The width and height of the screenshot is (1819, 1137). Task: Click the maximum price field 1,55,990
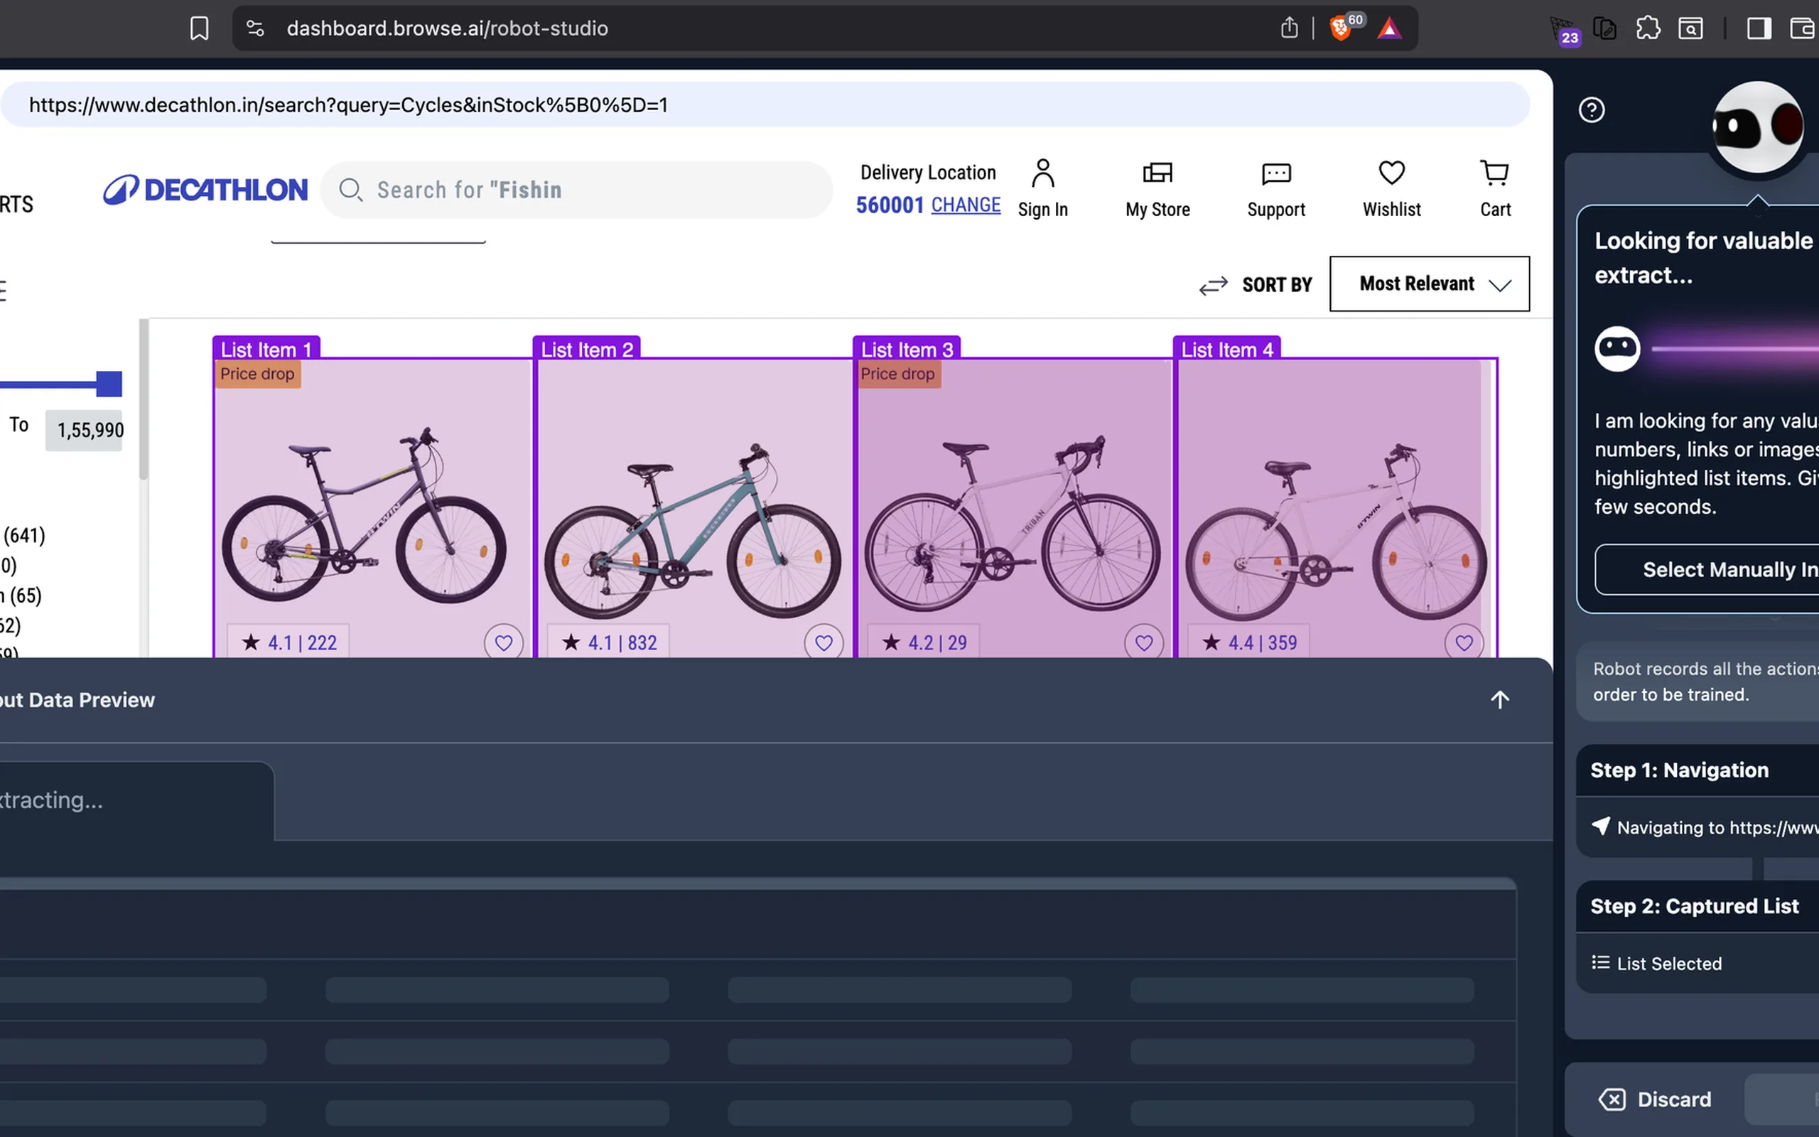83,430
